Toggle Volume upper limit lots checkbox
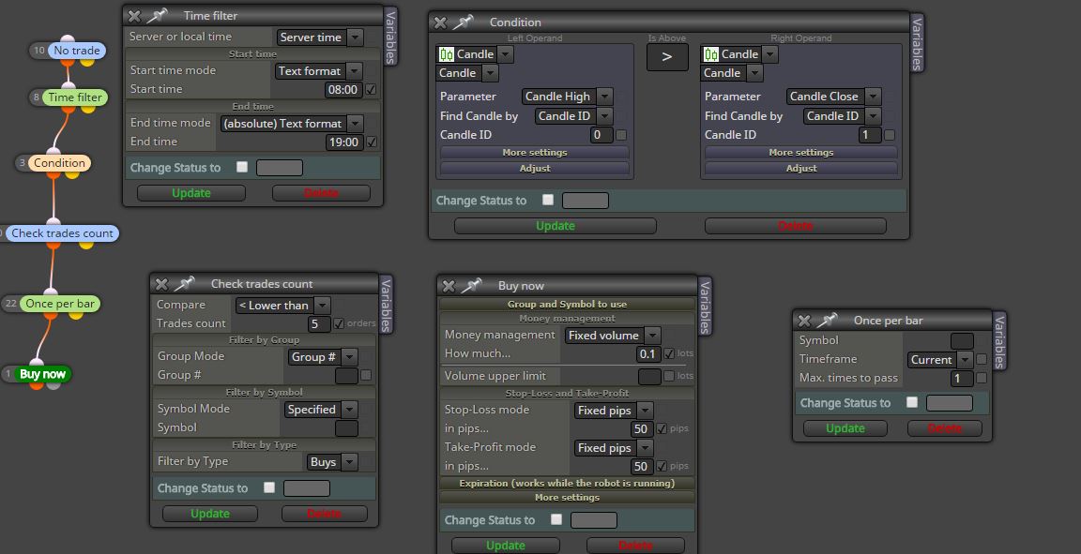 [669, 376]
